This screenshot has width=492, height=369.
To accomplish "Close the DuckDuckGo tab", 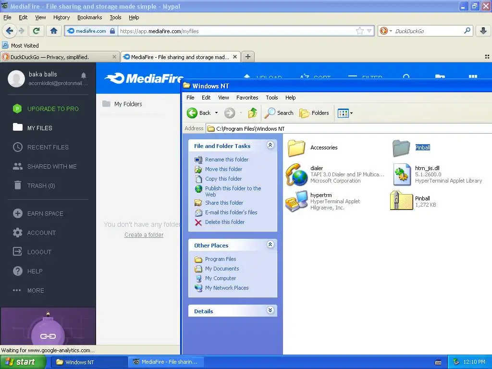I will tap(114, 57).
